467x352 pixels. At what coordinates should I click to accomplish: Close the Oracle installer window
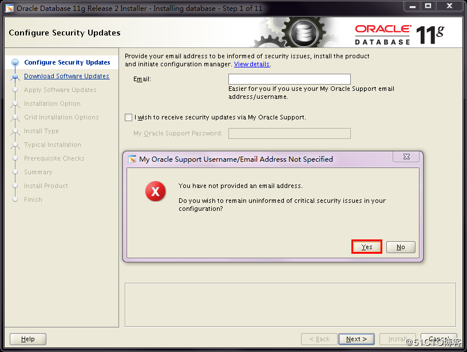(x=449, y=6)
